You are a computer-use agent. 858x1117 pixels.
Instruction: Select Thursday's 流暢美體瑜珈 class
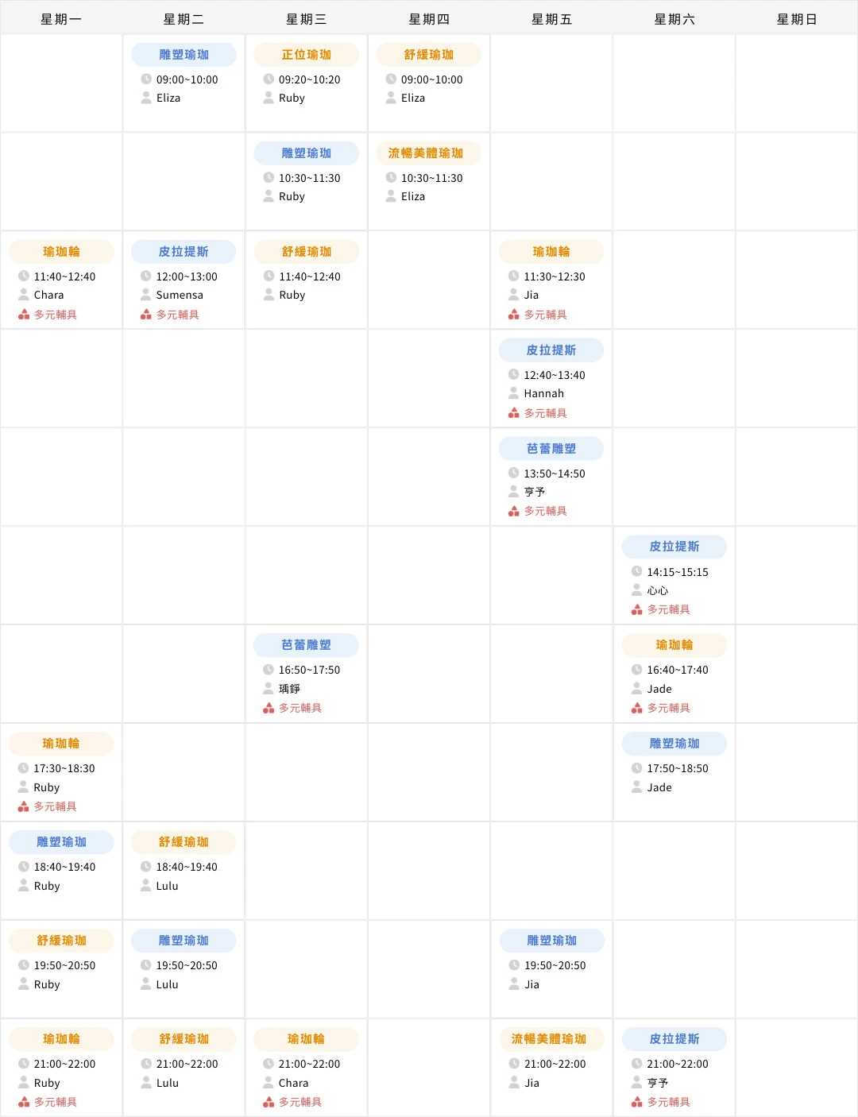(x=428, y=153)
